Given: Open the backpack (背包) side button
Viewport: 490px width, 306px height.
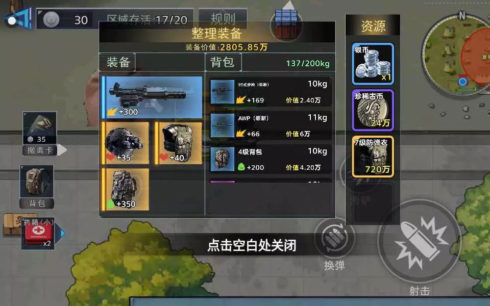Looking at the screenshot, I should [x=37, y=187].
